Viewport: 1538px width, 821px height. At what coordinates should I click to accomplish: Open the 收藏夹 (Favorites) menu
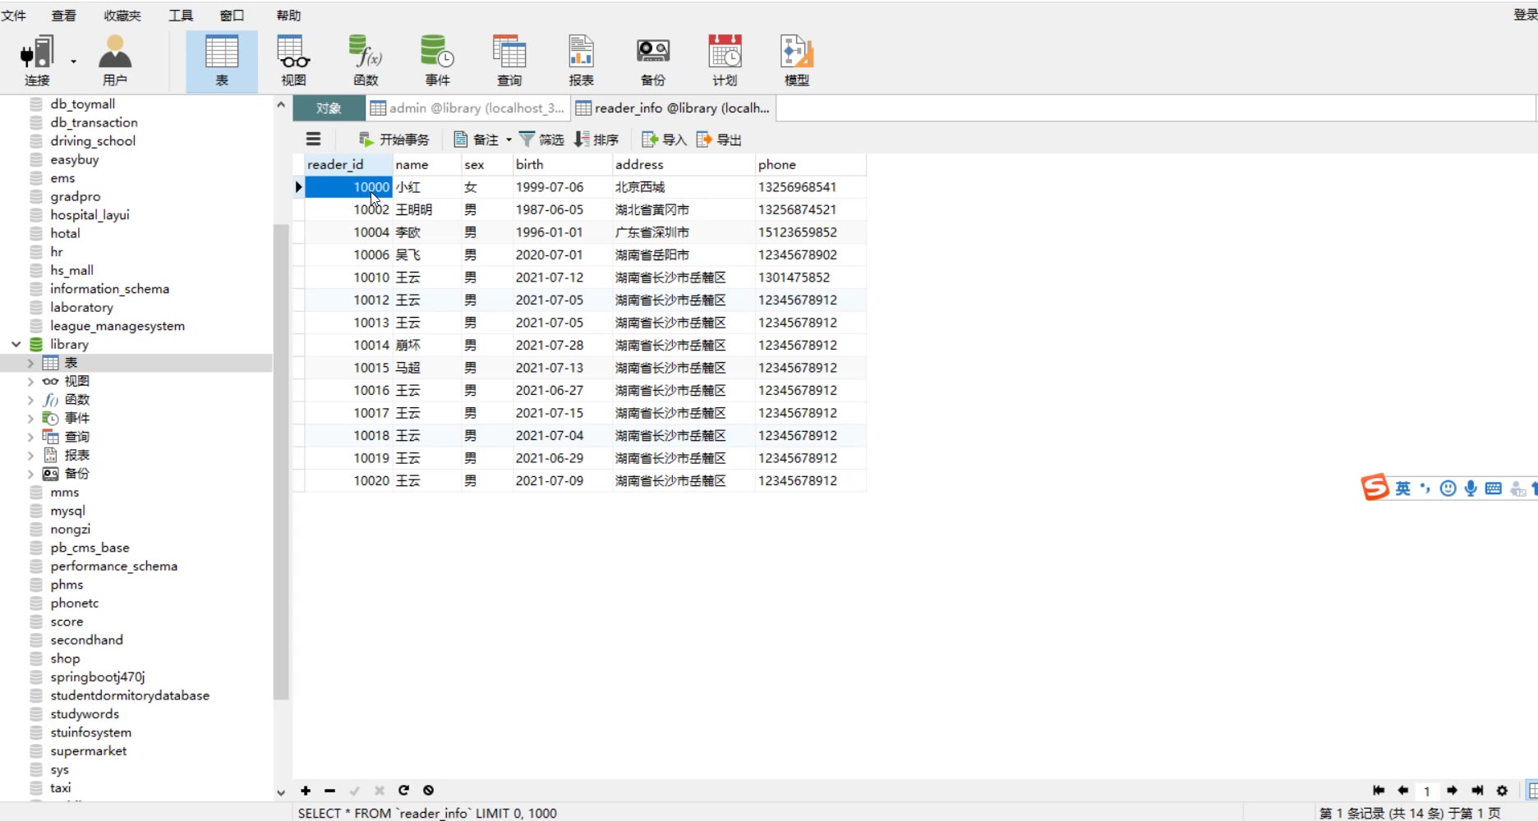122,15
